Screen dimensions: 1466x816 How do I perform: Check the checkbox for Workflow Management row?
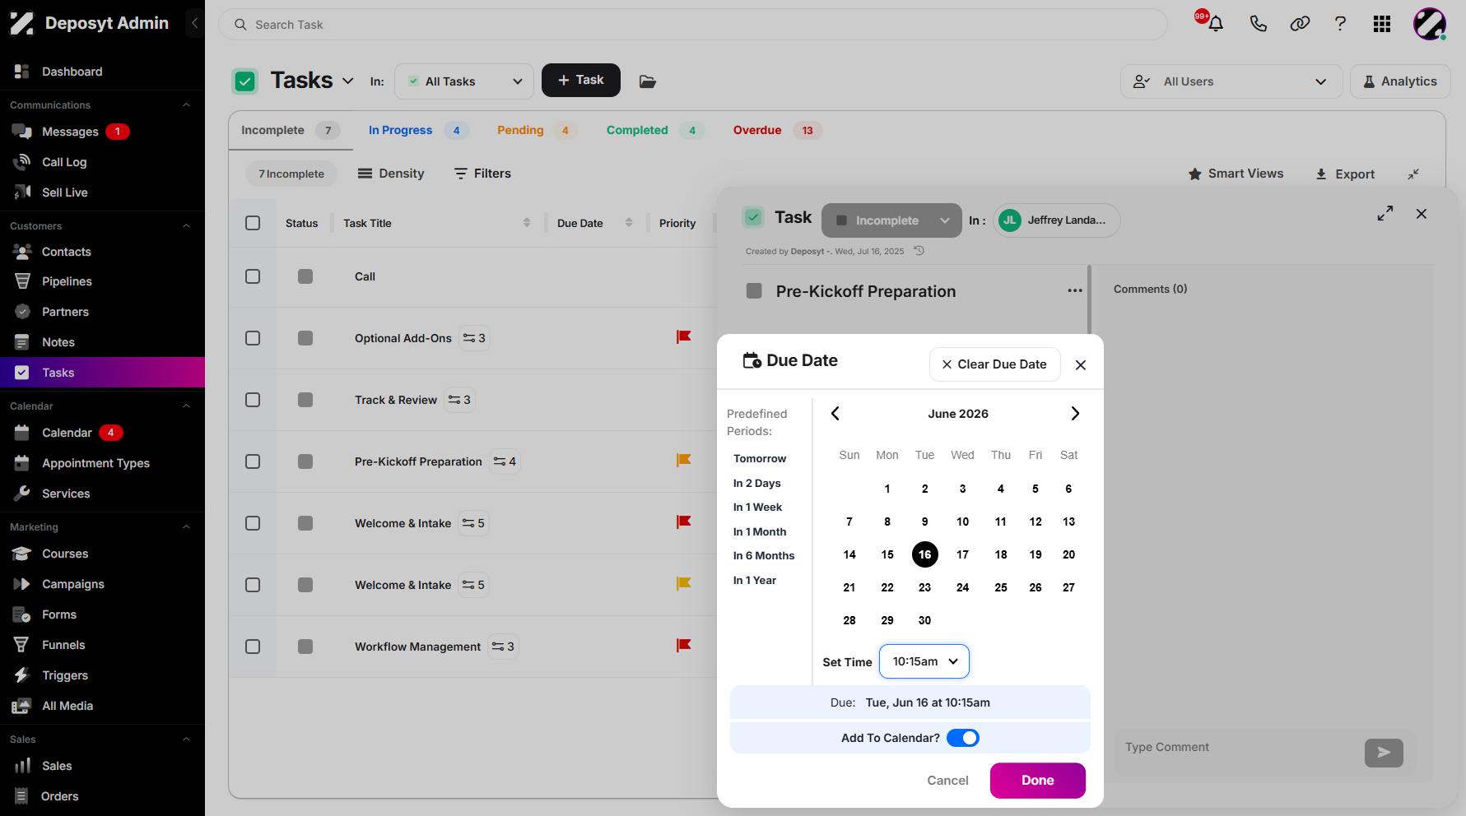tap(253, 647)
